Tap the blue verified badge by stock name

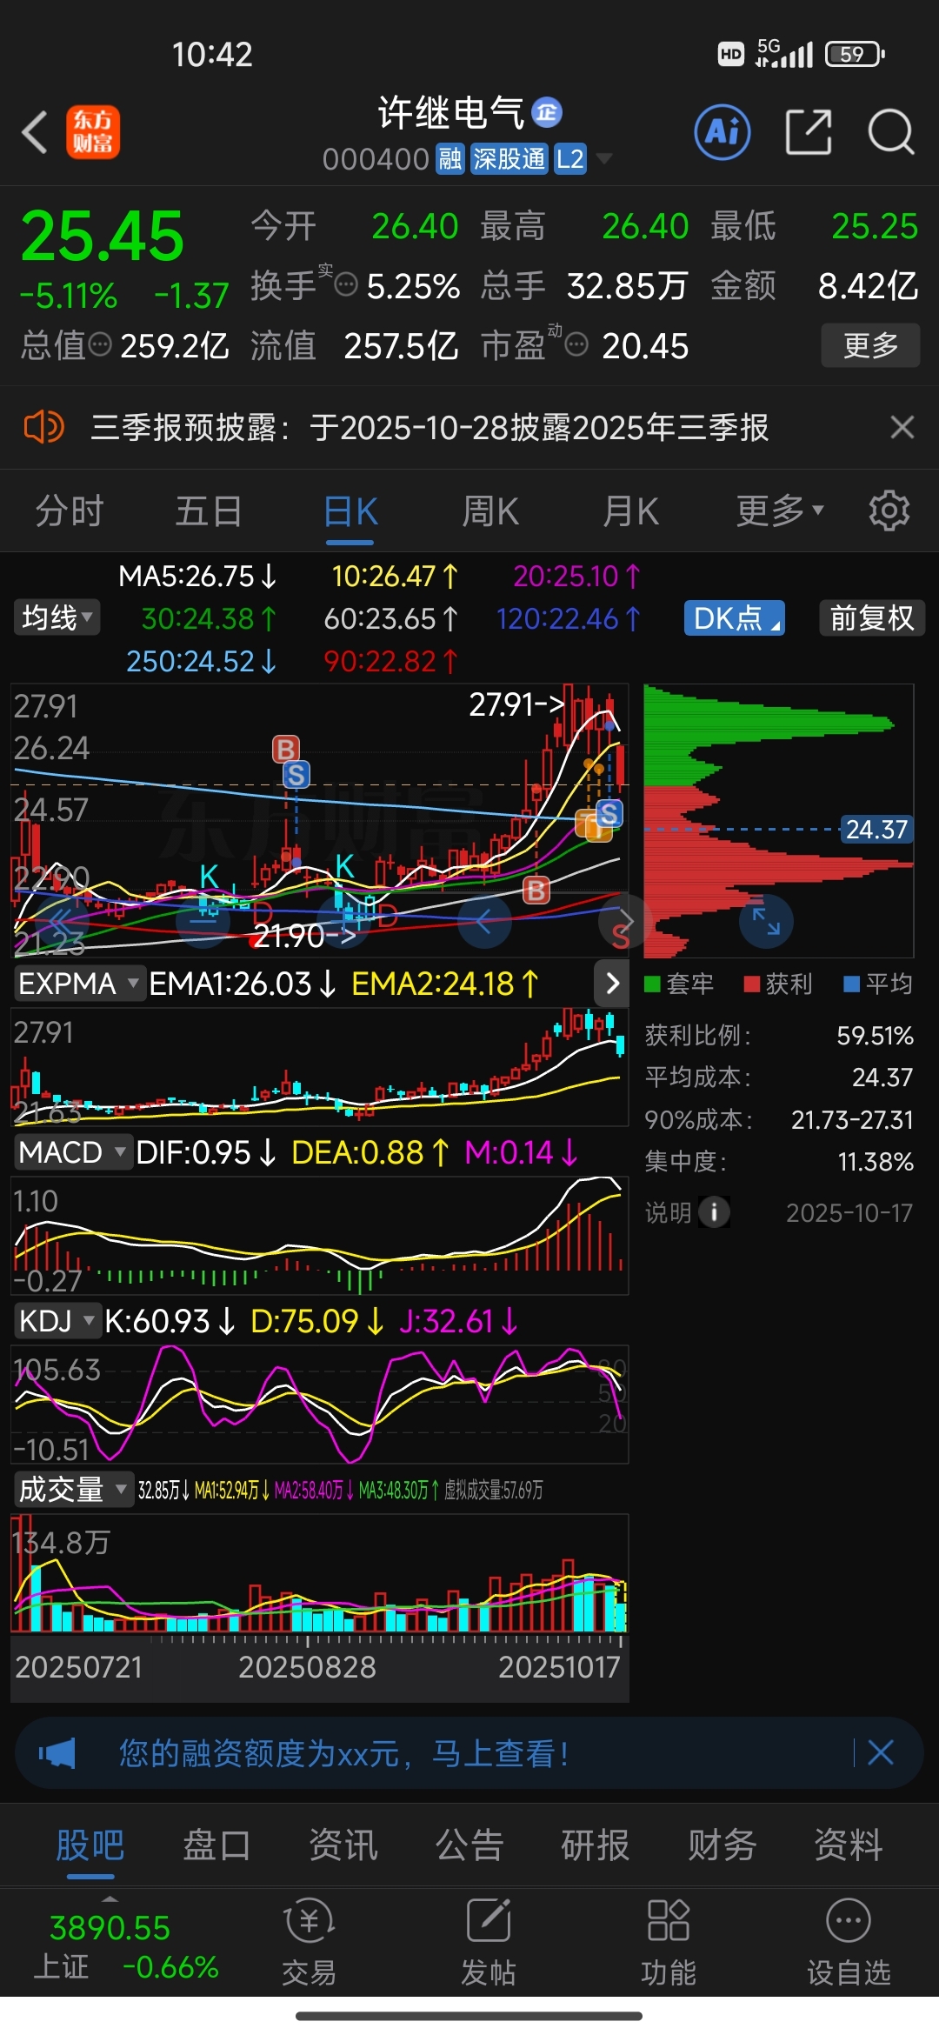(547, 111)
